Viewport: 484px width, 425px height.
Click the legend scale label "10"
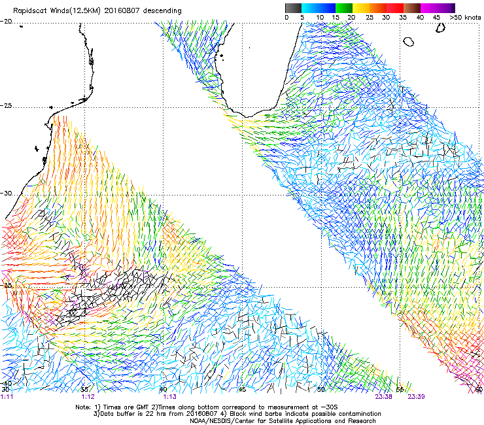coord(320,18)
